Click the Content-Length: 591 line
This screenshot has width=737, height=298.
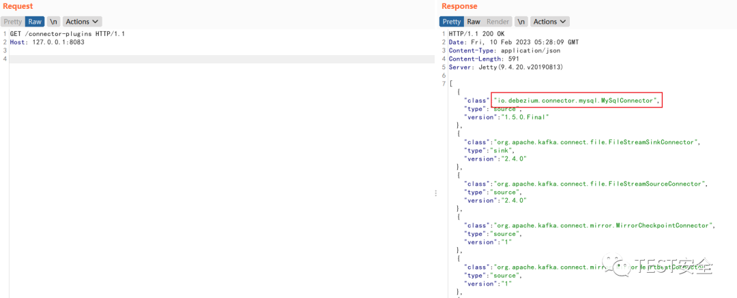click(485, 59)
